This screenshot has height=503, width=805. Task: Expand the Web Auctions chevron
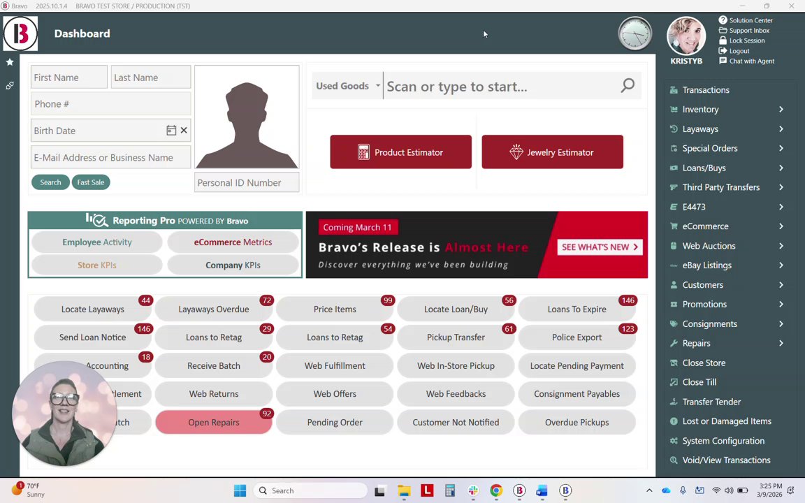(781, 246)
